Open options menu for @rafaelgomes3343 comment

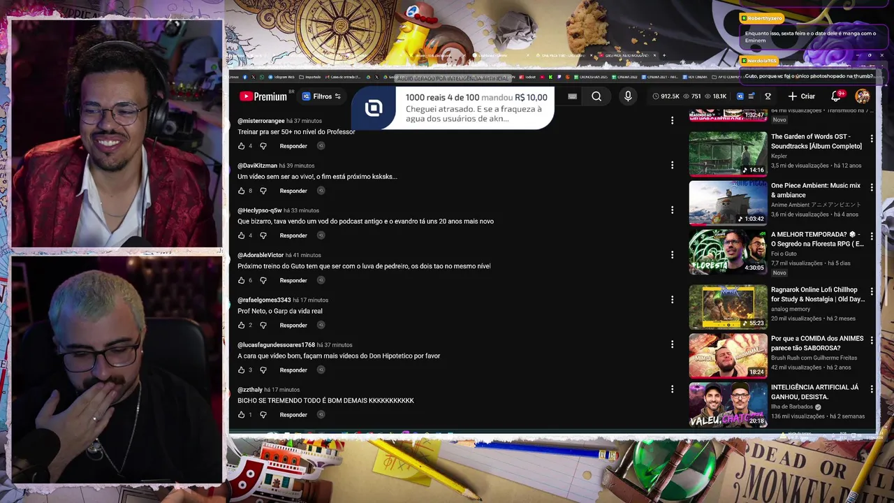click(x=672, y=300)
